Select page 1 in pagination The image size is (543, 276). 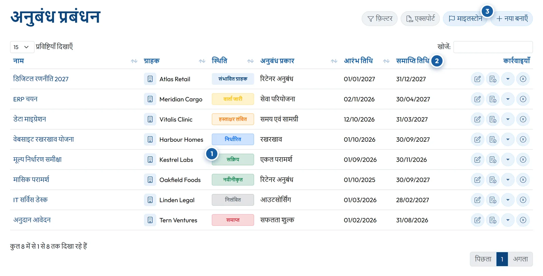(x=502, y=259)
